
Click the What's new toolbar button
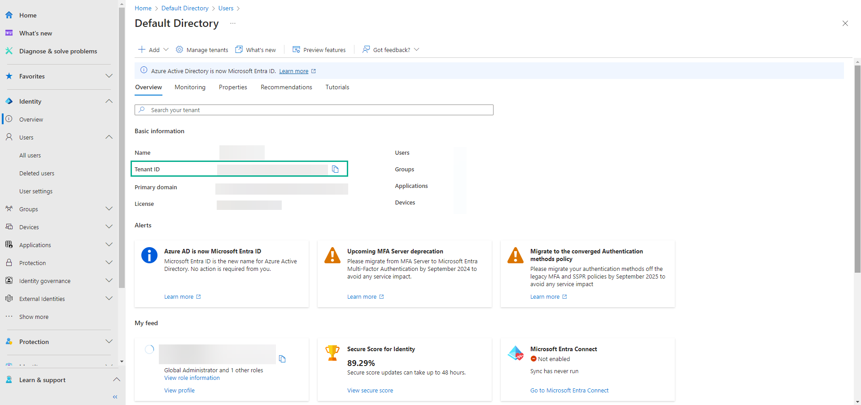click(256, 49)
